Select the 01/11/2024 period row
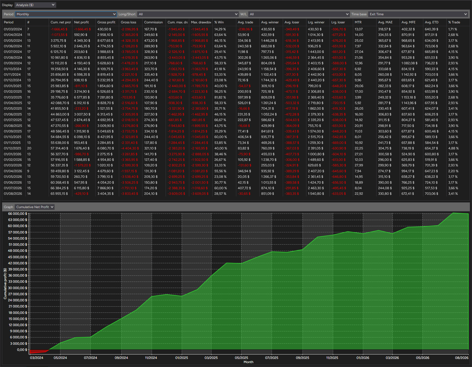Viewport: 472px width, 367px height. click(236, 75)
